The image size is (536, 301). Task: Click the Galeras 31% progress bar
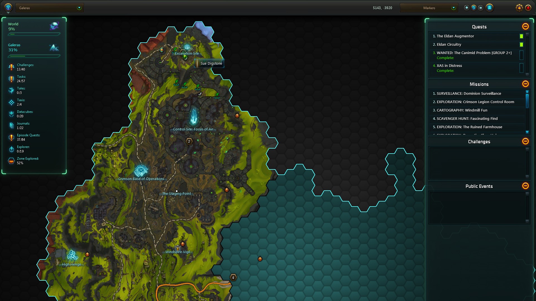tap(34, 56)
